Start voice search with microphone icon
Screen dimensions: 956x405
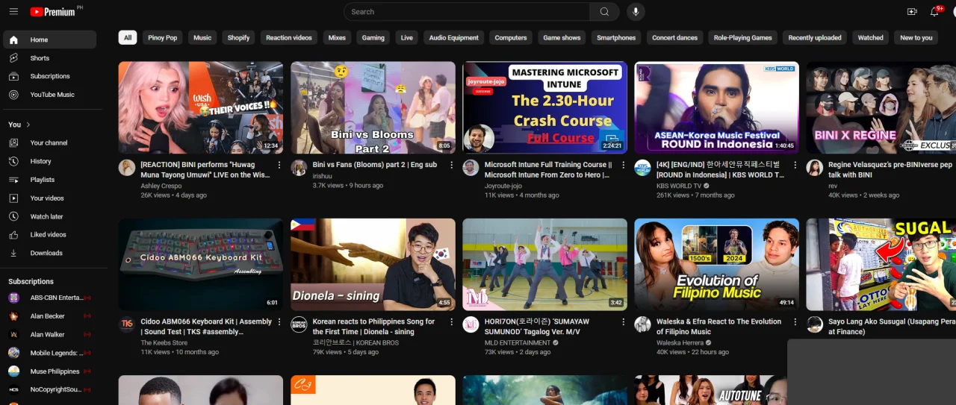(636, 11)
